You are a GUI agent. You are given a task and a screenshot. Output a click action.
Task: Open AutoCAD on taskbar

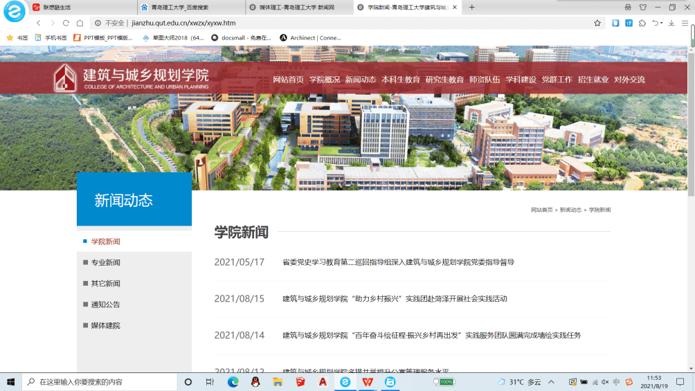(323, 382)
